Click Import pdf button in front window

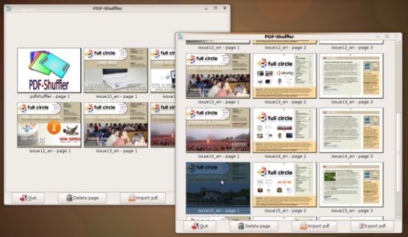pos(314,226)
